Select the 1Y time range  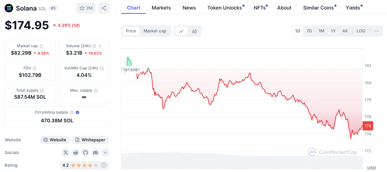point(333,31)
